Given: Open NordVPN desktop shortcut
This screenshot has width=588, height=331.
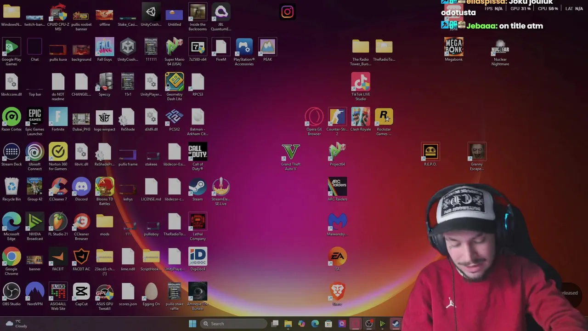Looking at the screenshot, I should pyautogui.click(x=34, y=294).
